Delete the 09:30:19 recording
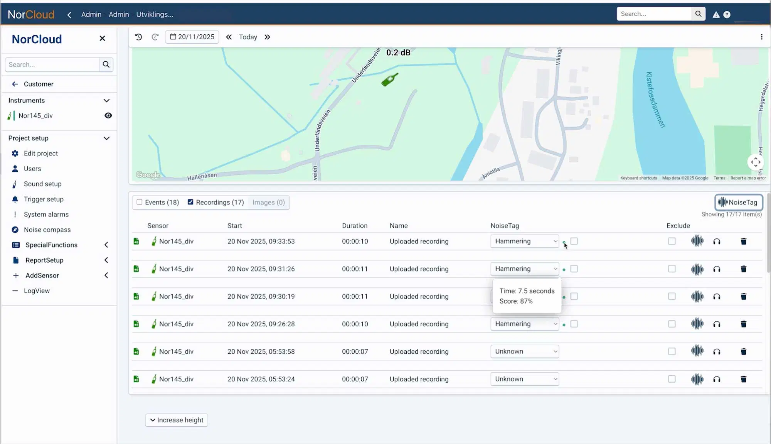 point(744,297)
